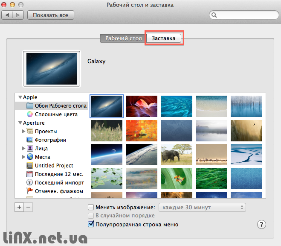Open help with the question mark button
This screenshot has height=246, width=281.
[261, 225]
